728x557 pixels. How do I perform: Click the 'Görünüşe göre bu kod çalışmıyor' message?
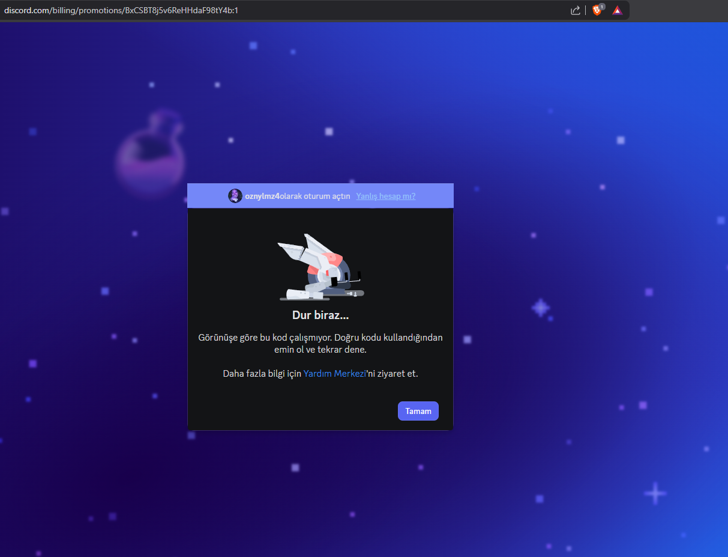pyautogui.click(x=320, y=343)
